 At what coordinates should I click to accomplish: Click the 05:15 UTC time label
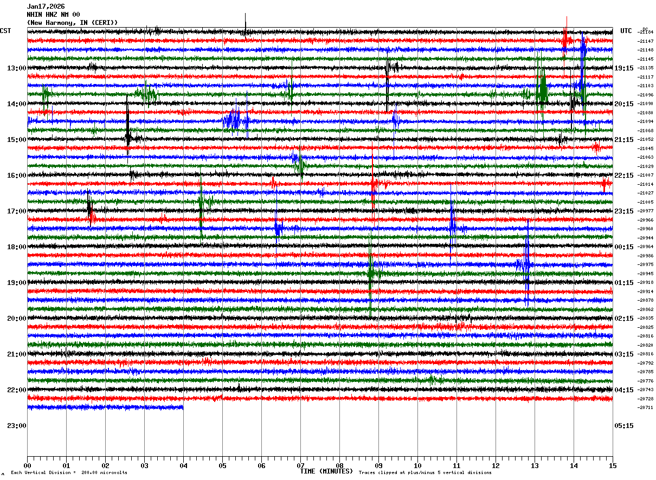(x=624, y=426)
